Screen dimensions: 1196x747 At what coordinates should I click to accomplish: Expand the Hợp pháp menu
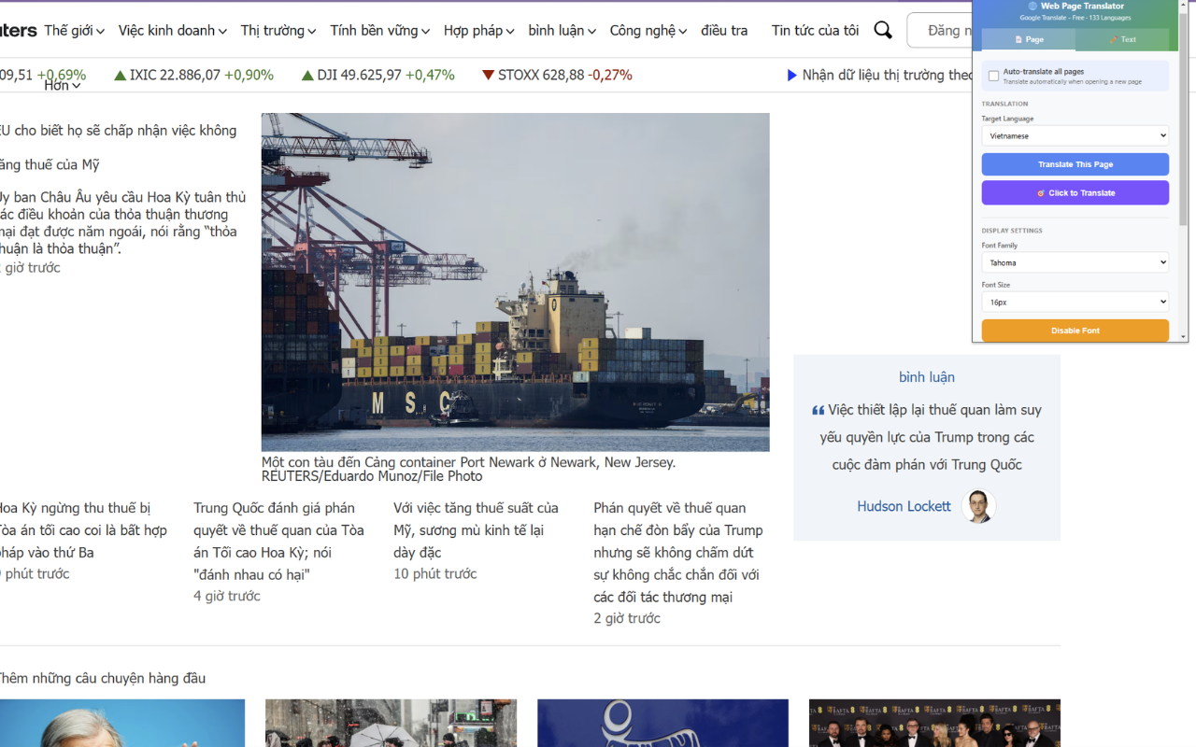[479, 31]
